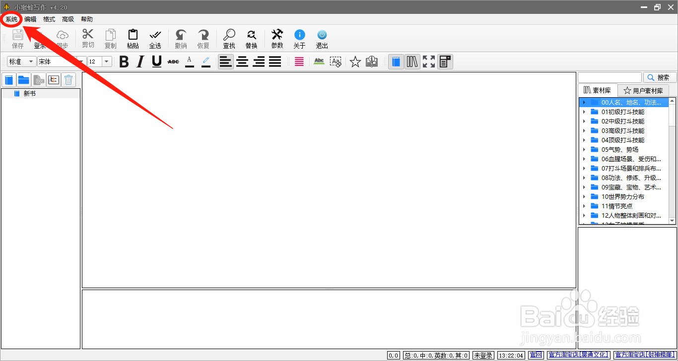The image size is (678, 361).
Task: Click the line spacing red lines icon
Action: click(x=299, y=61)
